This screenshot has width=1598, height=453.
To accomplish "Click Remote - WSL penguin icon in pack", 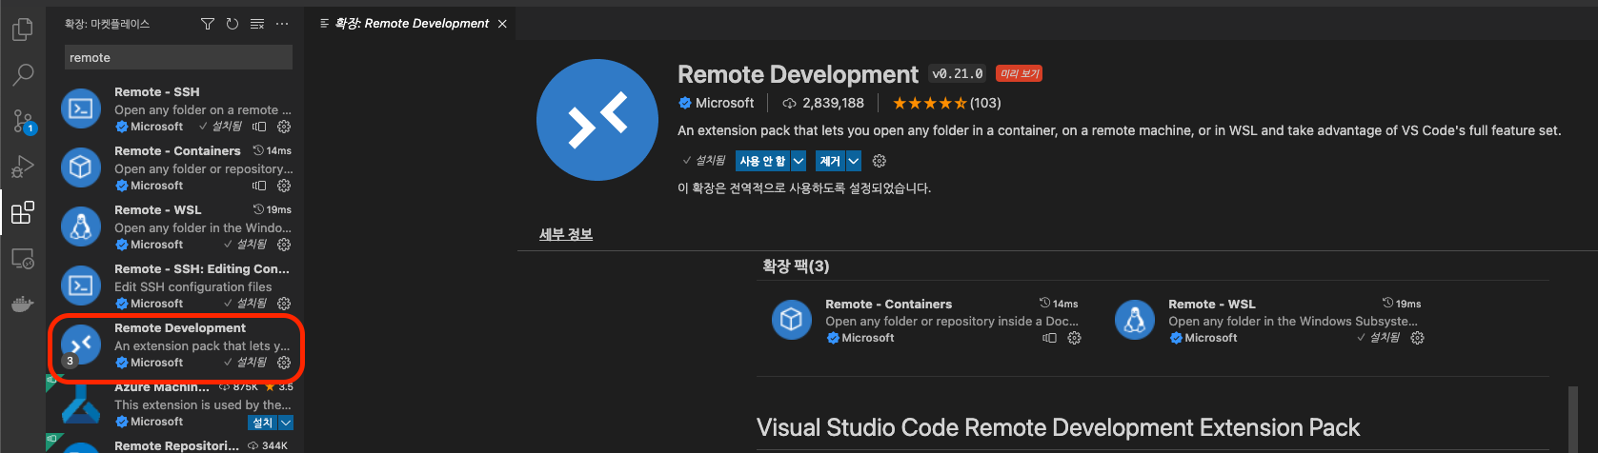I will (1135, 320).
